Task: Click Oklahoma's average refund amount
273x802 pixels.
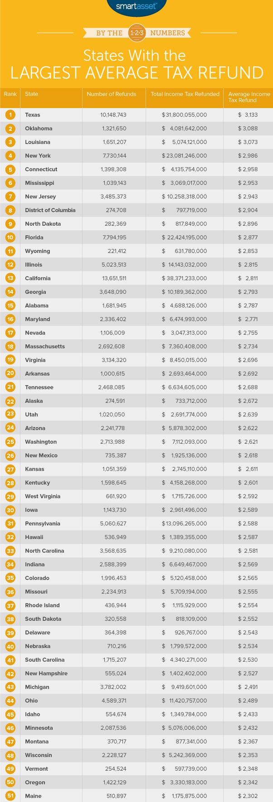Action: click(x=249, y=129)
